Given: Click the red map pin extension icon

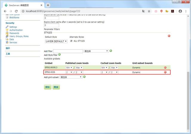Looking at the screenshot, I should (x=161, y=11).
